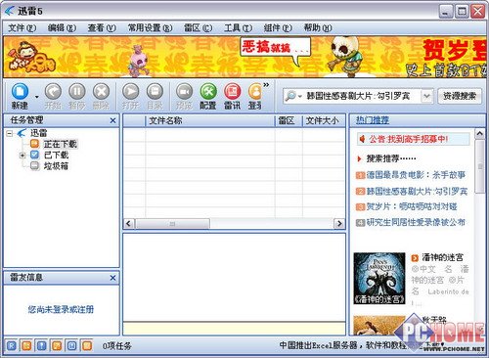Screen dimensions: 489x358
Task: Open the 雷区(C) menu
Action: [198, 28]
